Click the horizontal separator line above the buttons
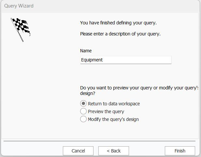 (99, 141)
